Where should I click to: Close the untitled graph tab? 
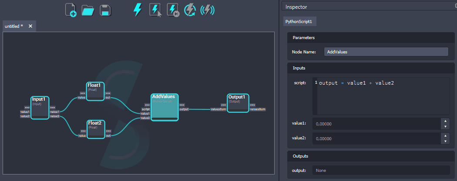click(x=30, y=26)
